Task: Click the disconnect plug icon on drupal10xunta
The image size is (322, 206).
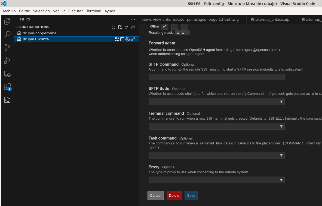Action: pos(133,39)
